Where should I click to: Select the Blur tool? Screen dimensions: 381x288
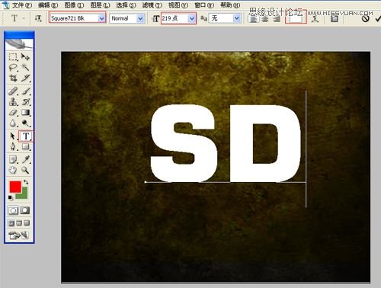pos(13,123)
